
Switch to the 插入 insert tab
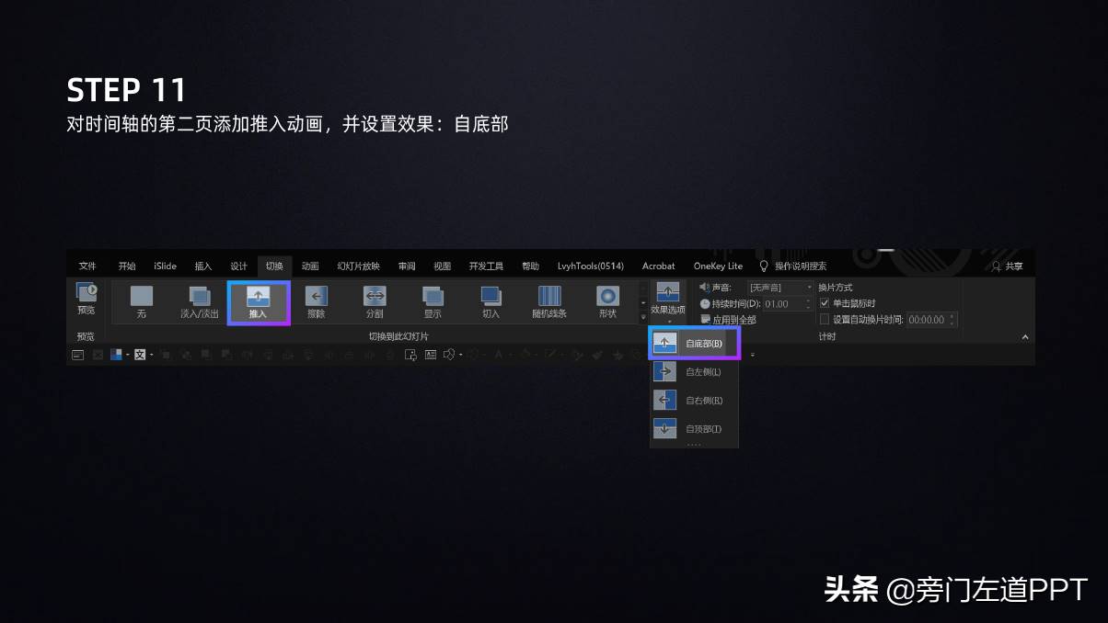coord(203,266)
